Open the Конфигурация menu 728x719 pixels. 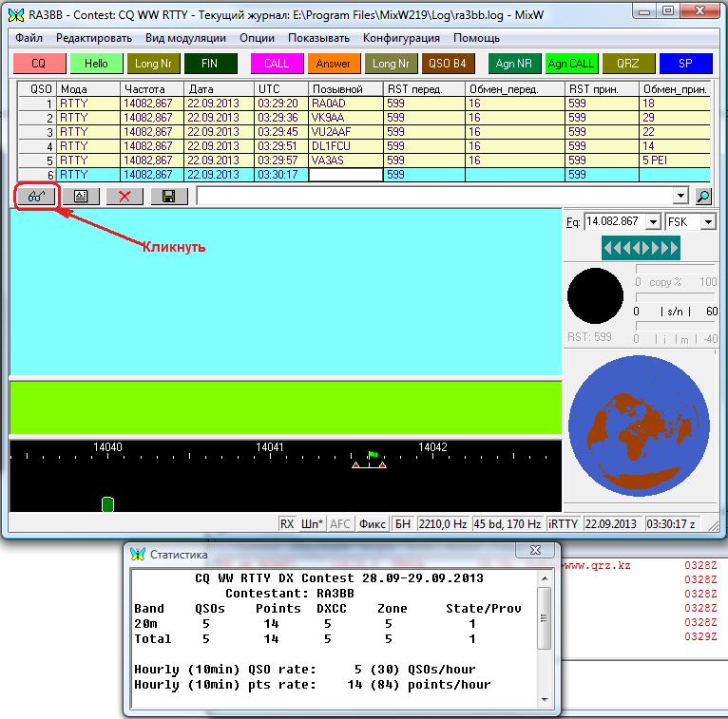click(x=401, y=38)
